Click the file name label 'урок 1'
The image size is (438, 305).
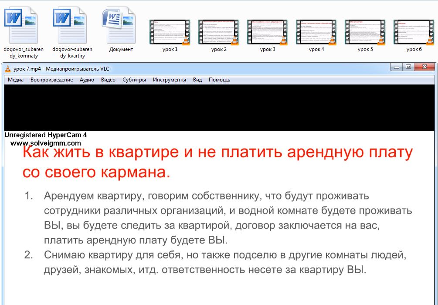[170, 49]
